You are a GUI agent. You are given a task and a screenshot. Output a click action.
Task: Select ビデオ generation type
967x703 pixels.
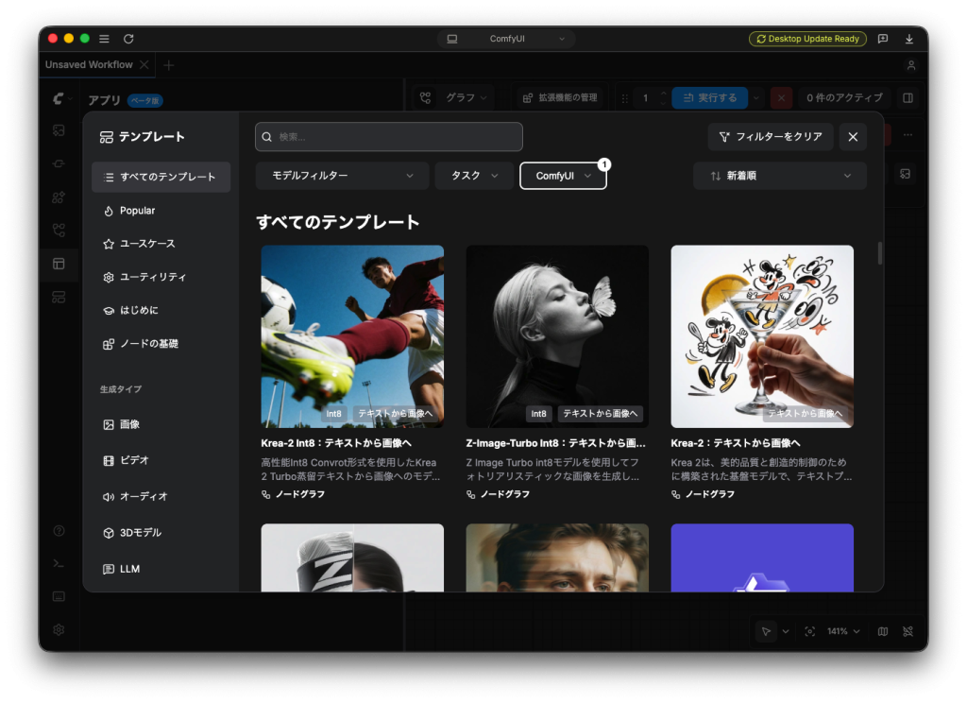pyautogui.click(x=161, y=460)
